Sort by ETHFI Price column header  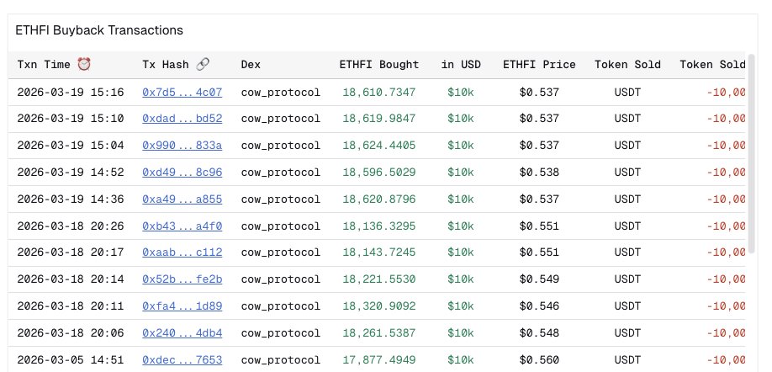pyautogui.click(x=539, y=64)
